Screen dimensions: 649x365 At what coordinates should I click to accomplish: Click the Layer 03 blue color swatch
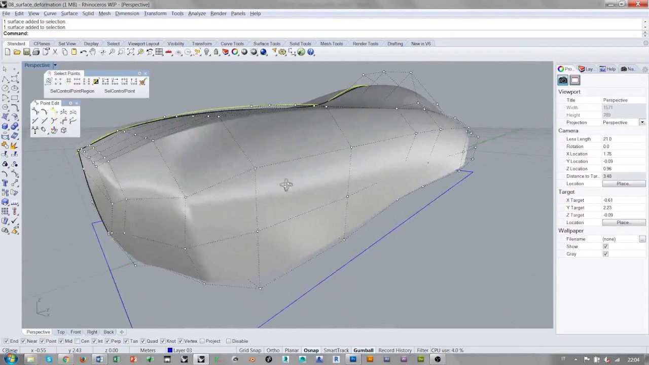point(170,350)
